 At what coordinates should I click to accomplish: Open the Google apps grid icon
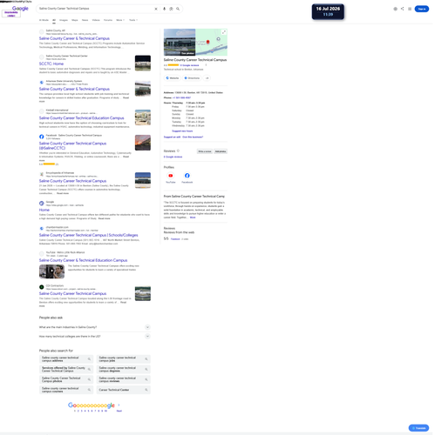pos(410,9)
